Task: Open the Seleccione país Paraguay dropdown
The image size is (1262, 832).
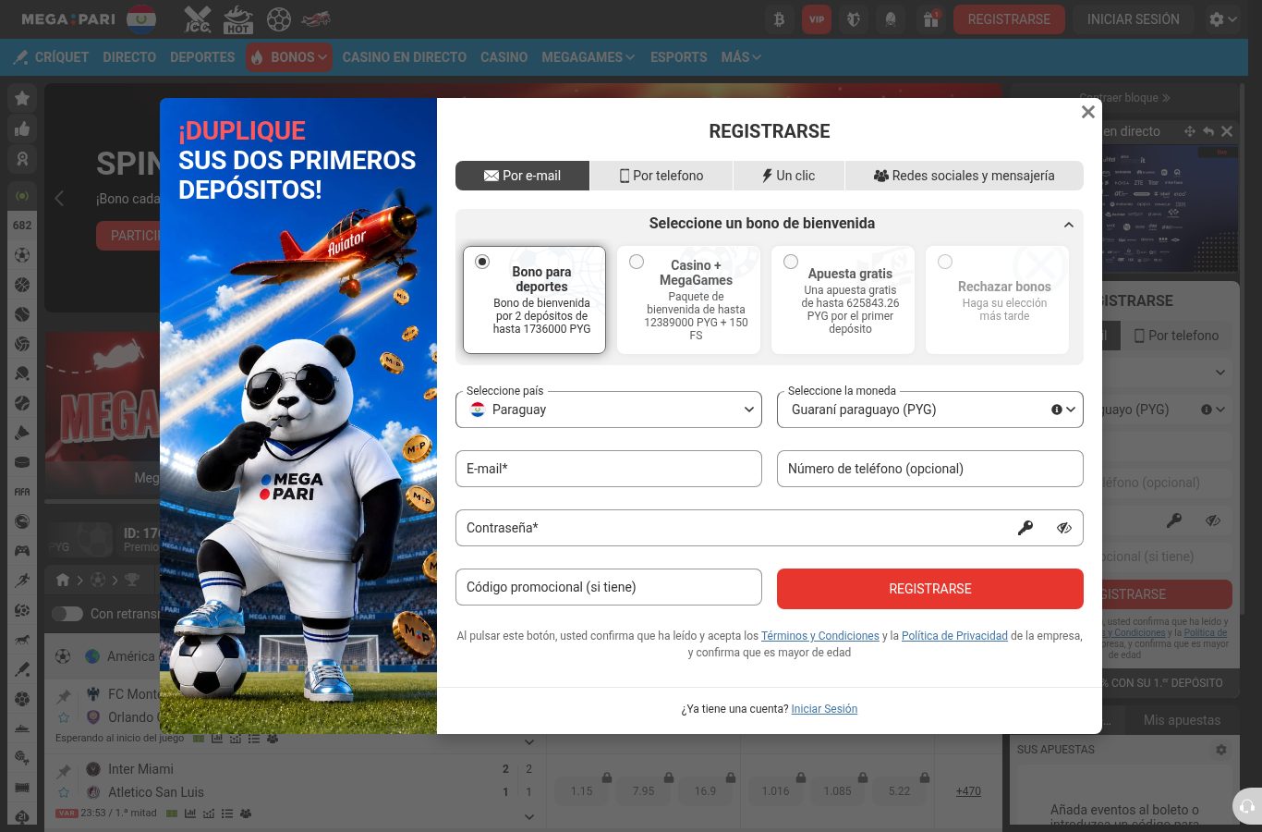Action: click(609, 410)
